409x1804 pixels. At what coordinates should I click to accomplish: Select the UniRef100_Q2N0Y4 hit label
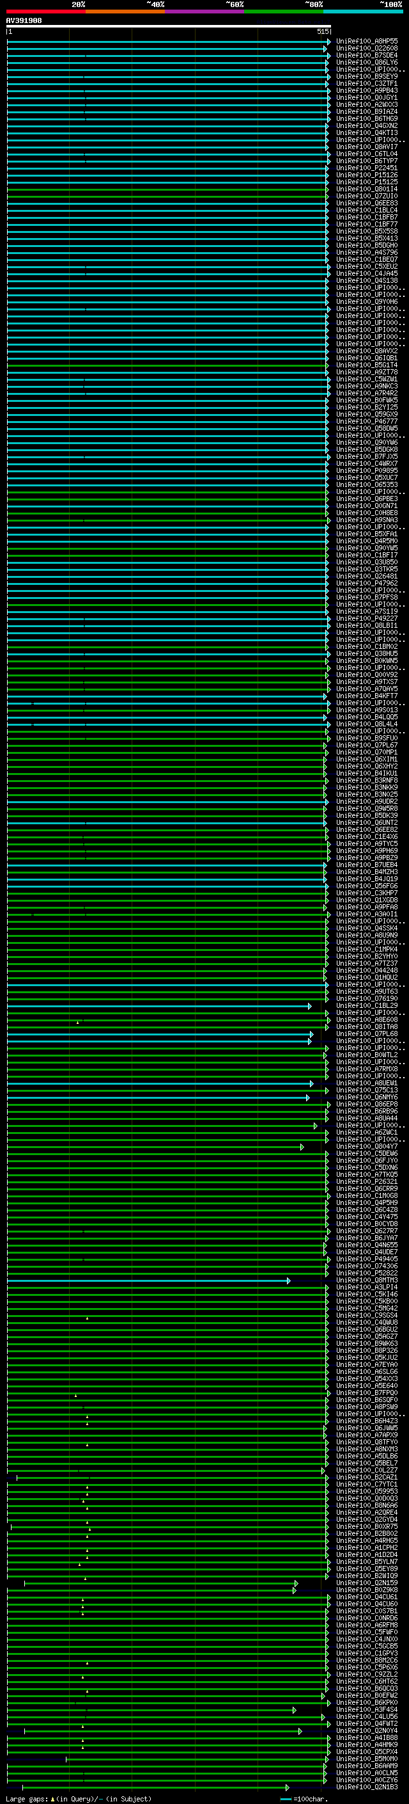367,1730
